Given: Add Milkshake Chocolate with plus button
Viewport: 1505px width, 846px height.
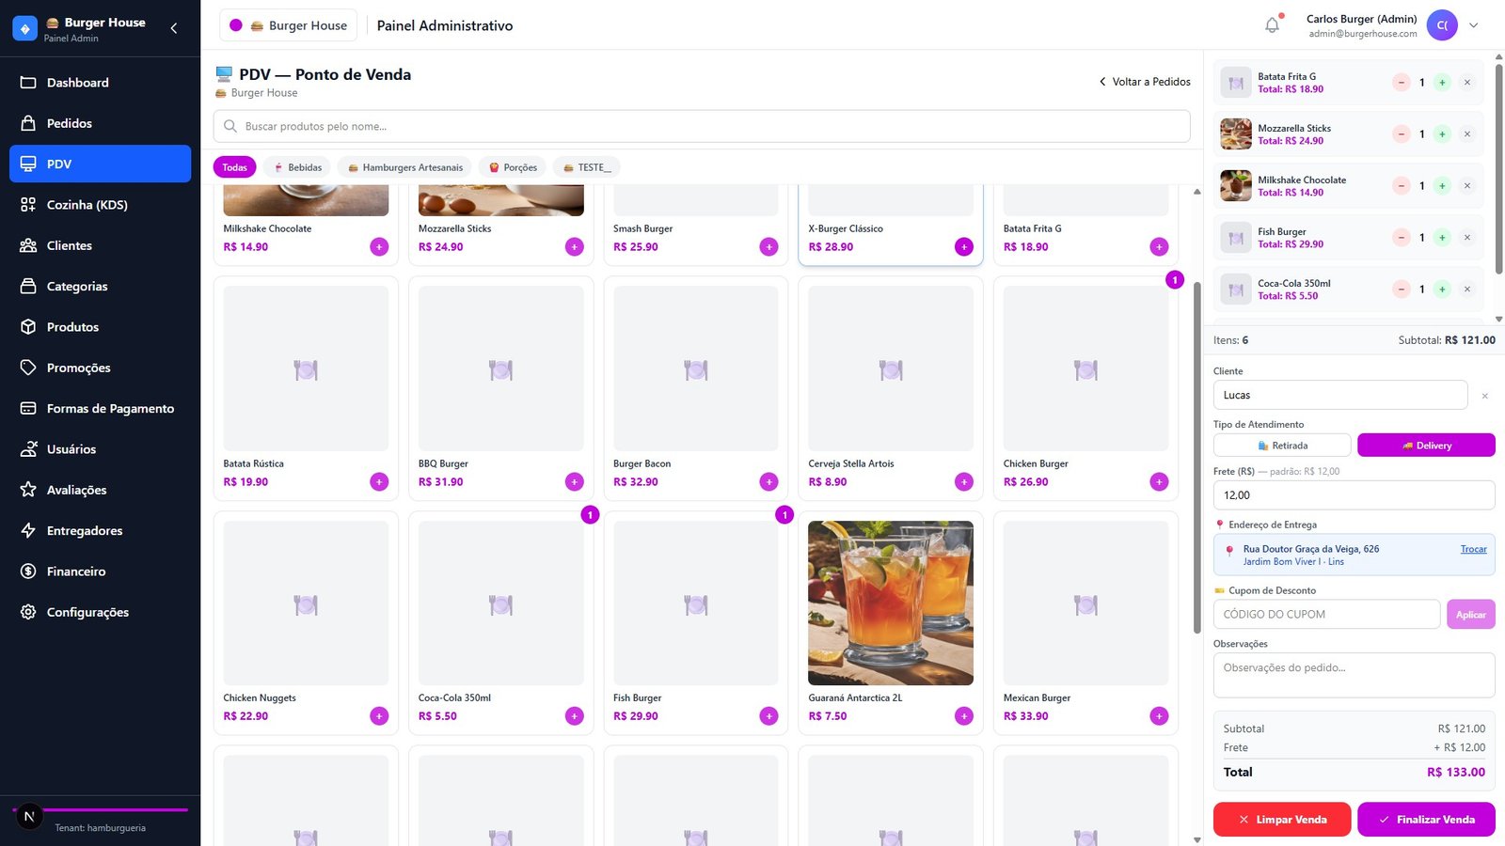Looking at the screenshot, I should [379, 247].
